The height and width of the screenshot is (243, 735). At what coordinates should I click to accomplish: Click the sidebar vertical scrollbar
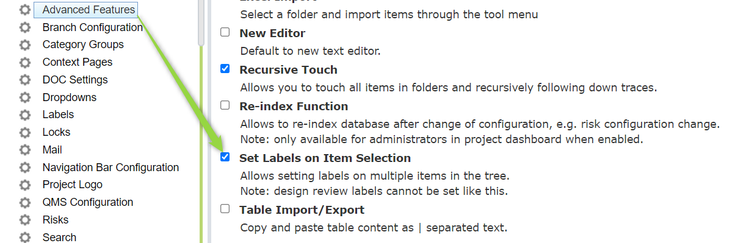(201, 22)
